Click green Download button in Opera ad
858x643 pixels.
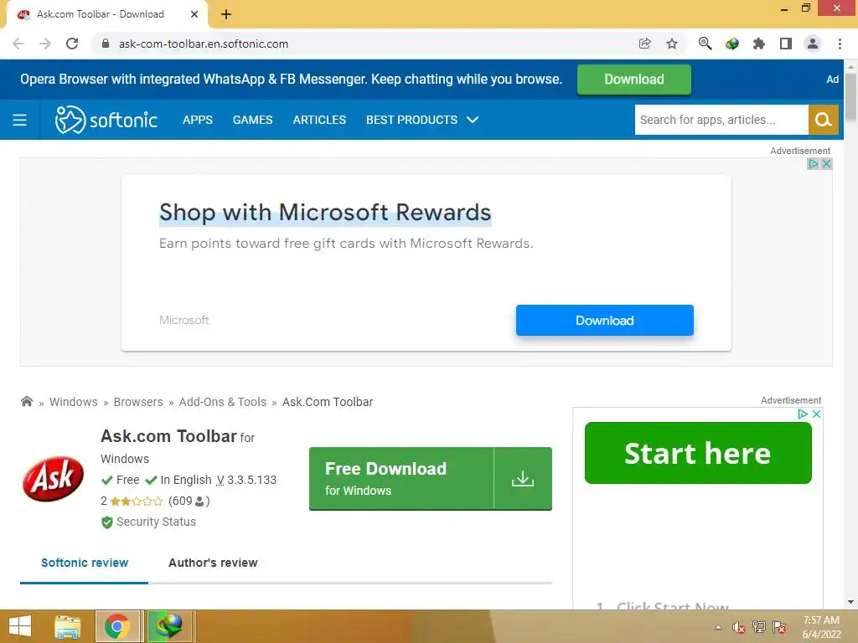[634, 80]
